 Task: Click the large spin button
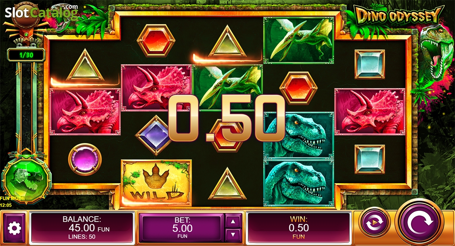click(419, 223)
